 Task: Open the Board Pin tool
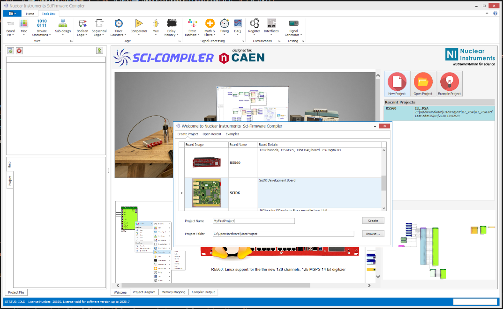tap(11, 28)
